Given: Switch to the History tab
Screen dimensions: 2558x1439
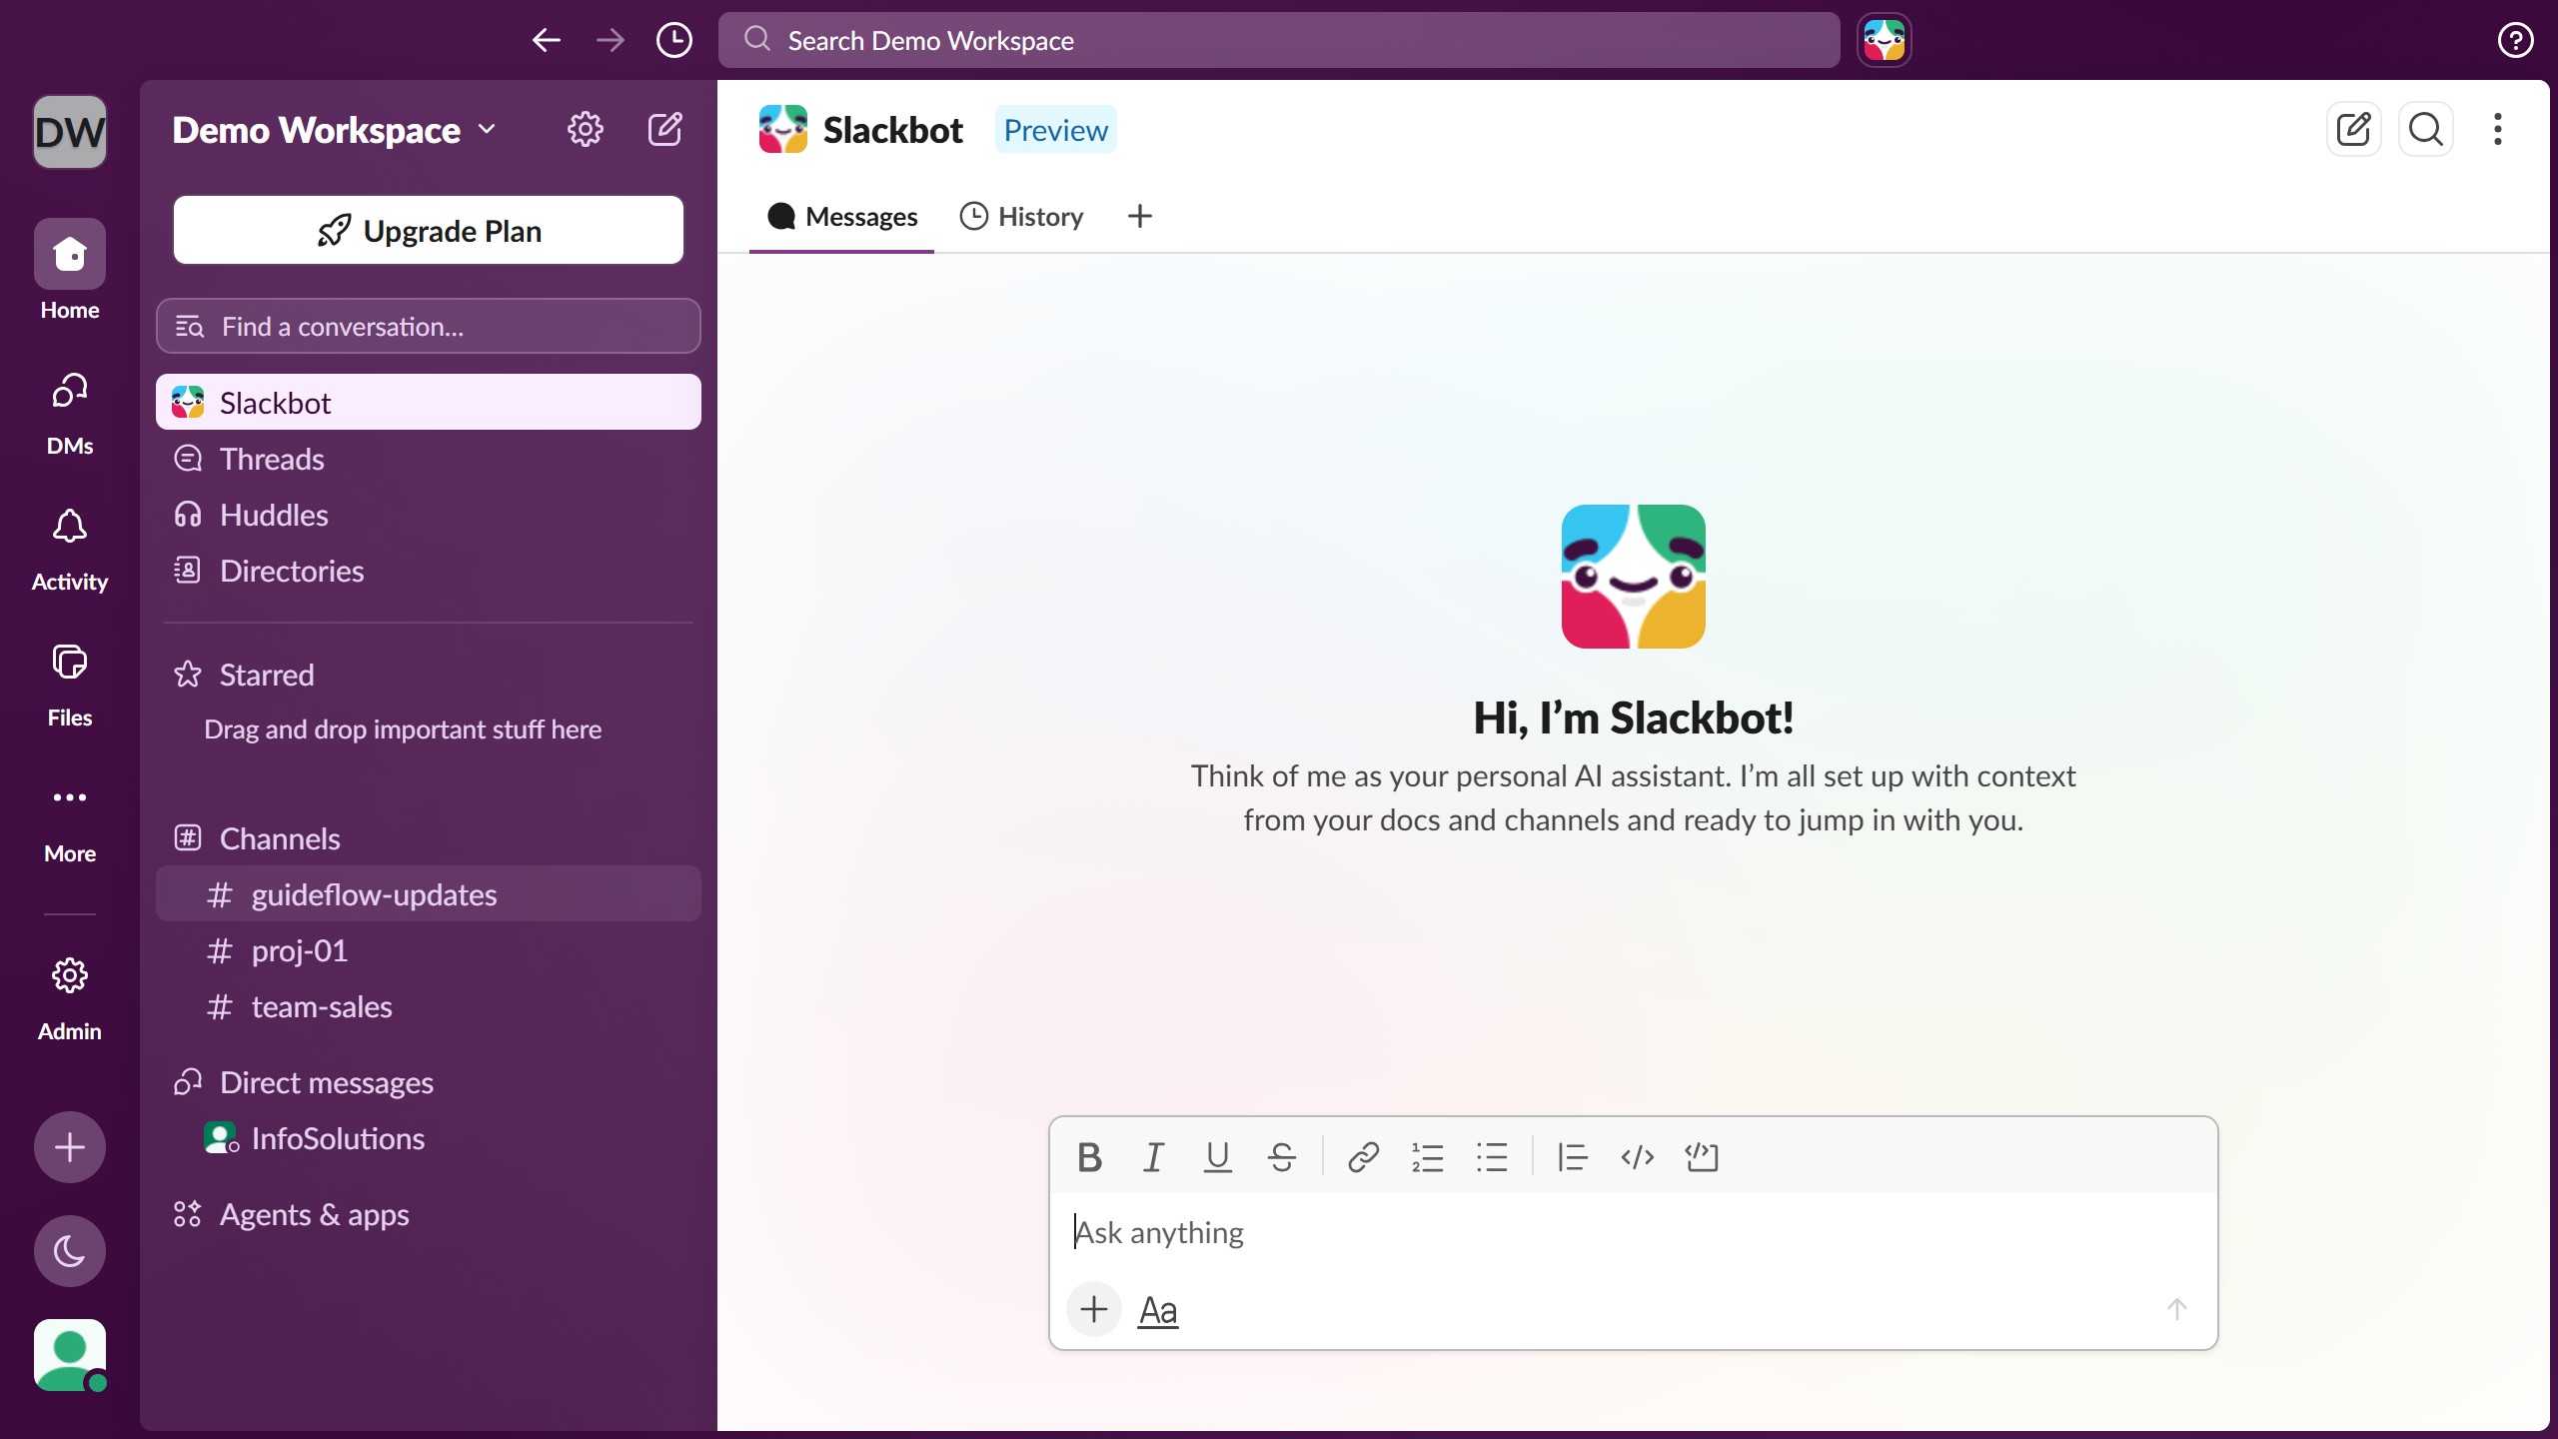Looking at the screenshot, I should pos(1021,216).
